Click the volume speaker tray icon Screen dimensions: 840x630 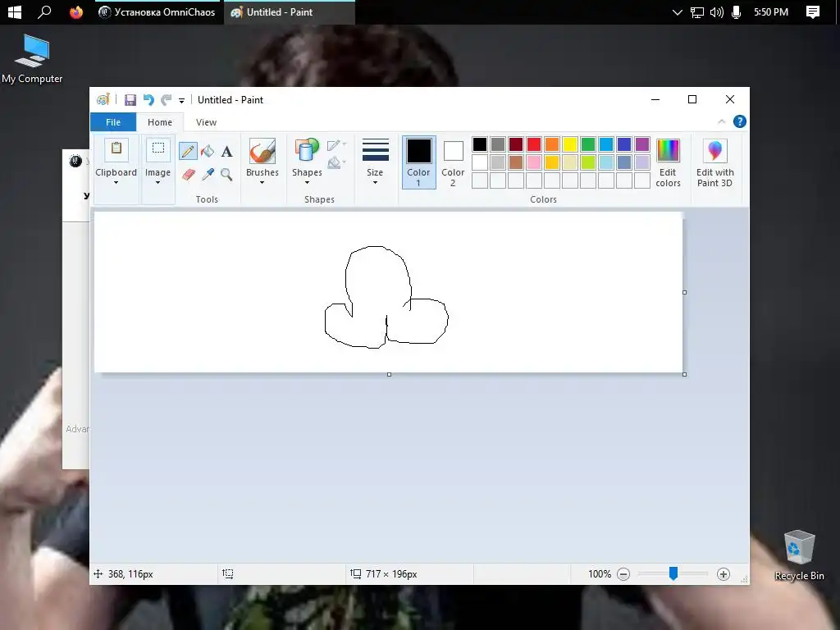pyautogui.click(x=716, y=11)
